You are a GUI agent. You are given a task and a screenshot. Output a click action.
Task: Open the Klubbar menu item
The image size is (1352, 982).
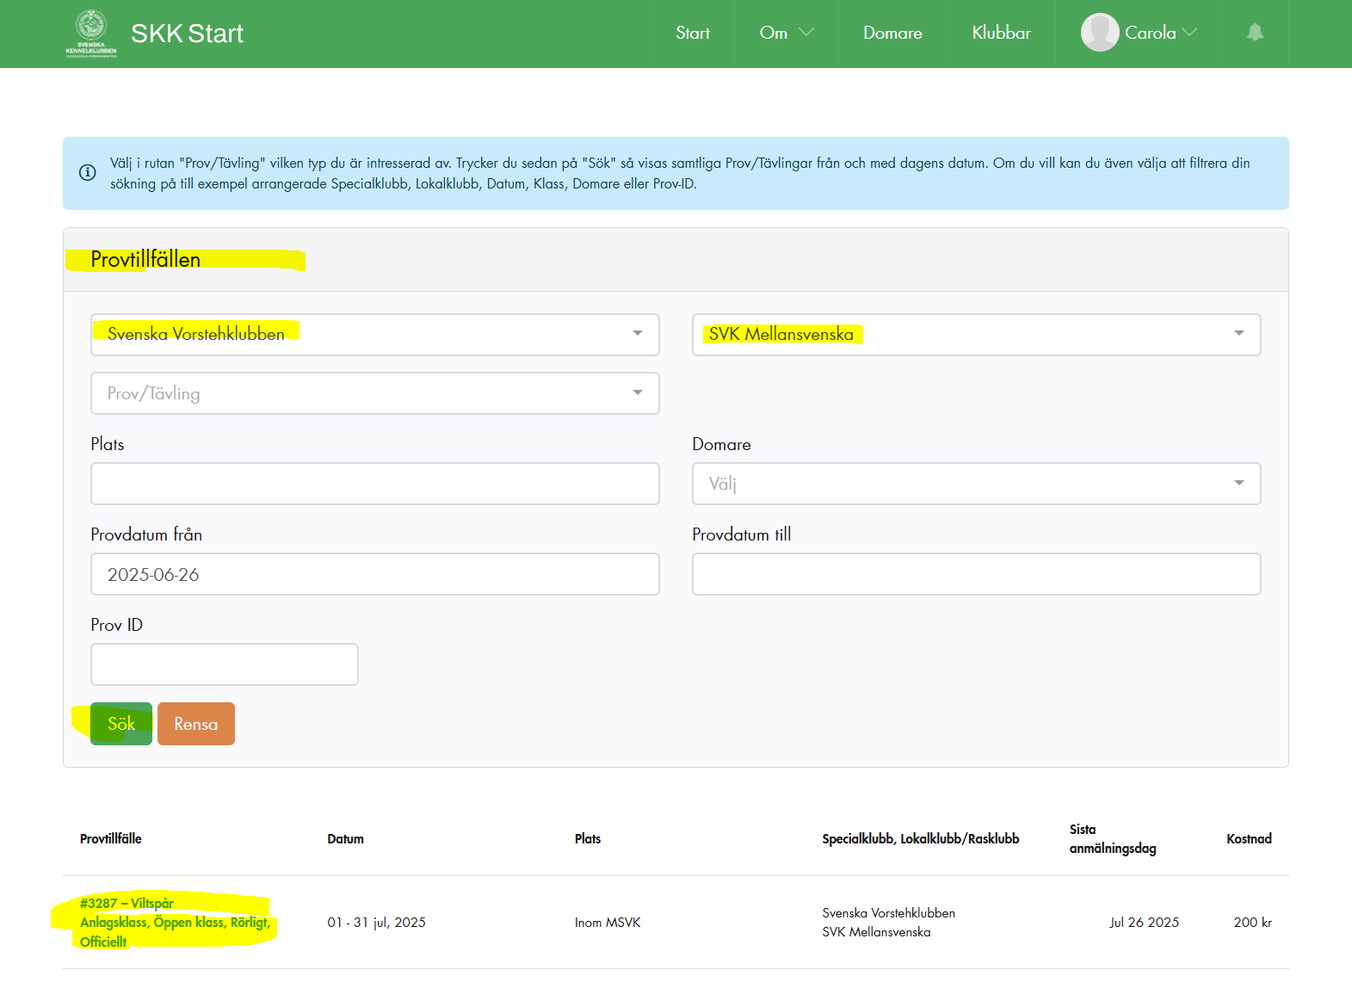(x=1001, y=33)
